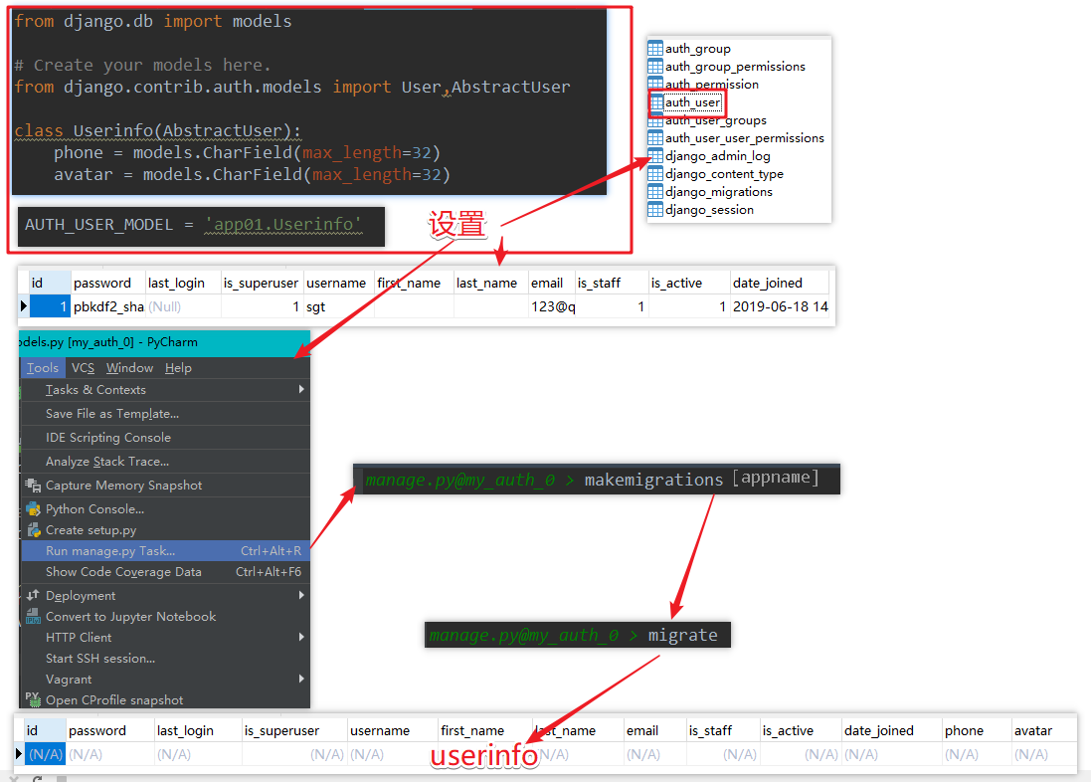Choose Show Code Coverage Data entry

click(166, 572)
